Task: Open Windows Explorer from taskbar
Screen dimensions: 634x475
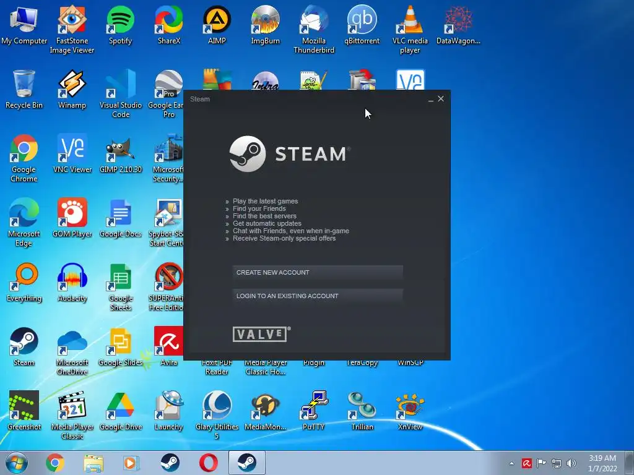Action: pos(93,463)
